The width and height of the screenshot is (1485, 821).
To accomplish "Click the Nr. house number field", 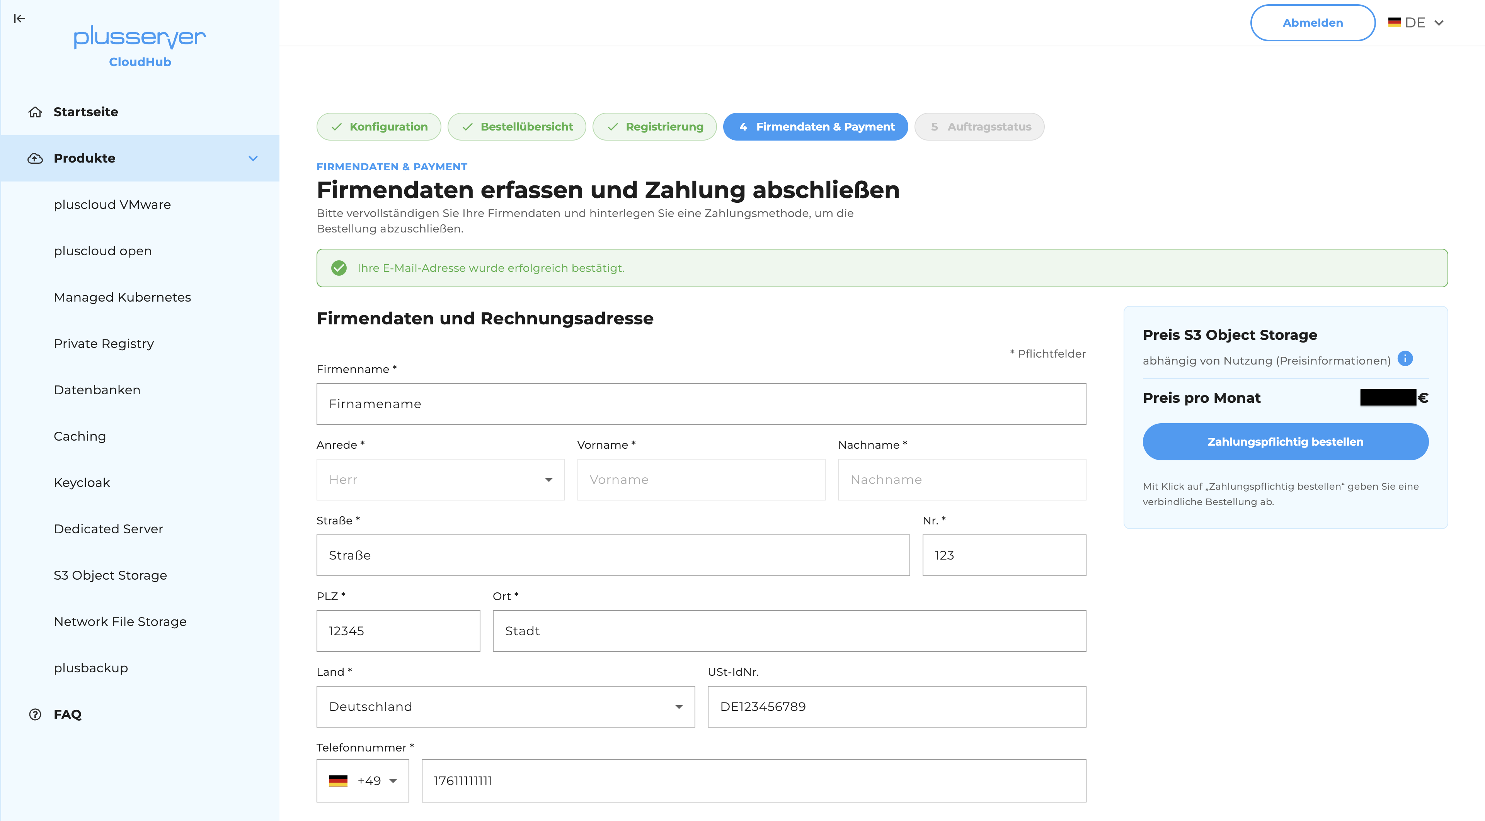I will [1004, 555].
